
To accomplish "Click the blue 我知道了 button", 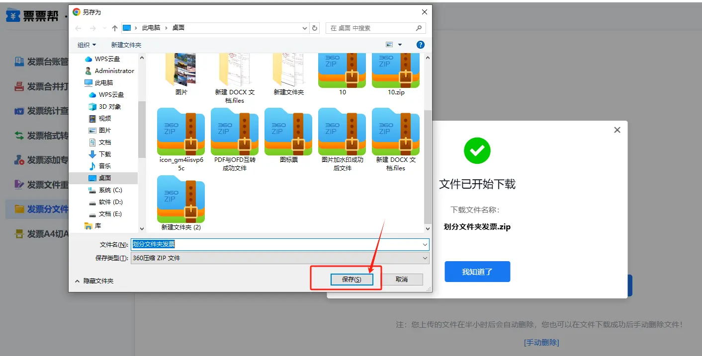I will click(x=477, y=272).
